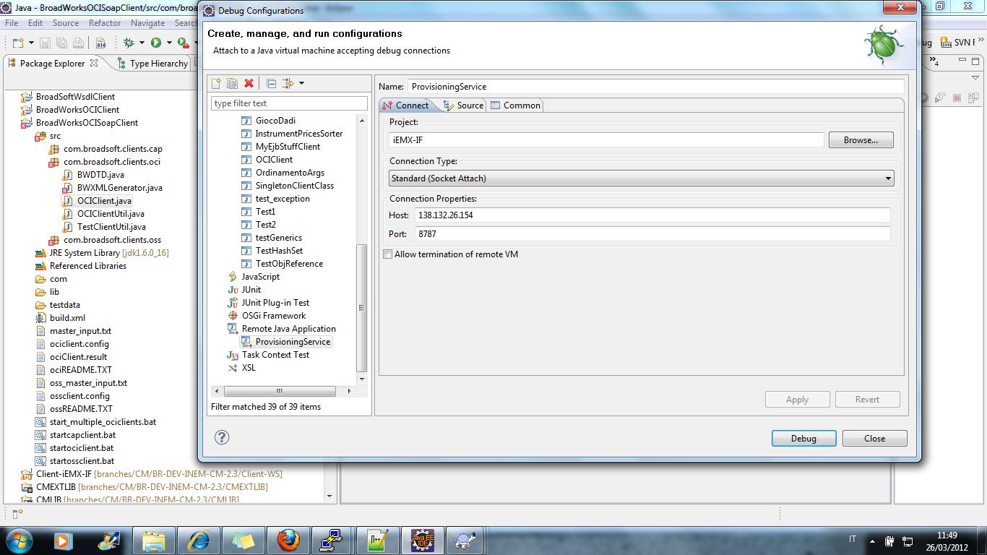The image size is (987, 555).
Task: Enable Allow termination of remote VM
Action: click(387, 254)
